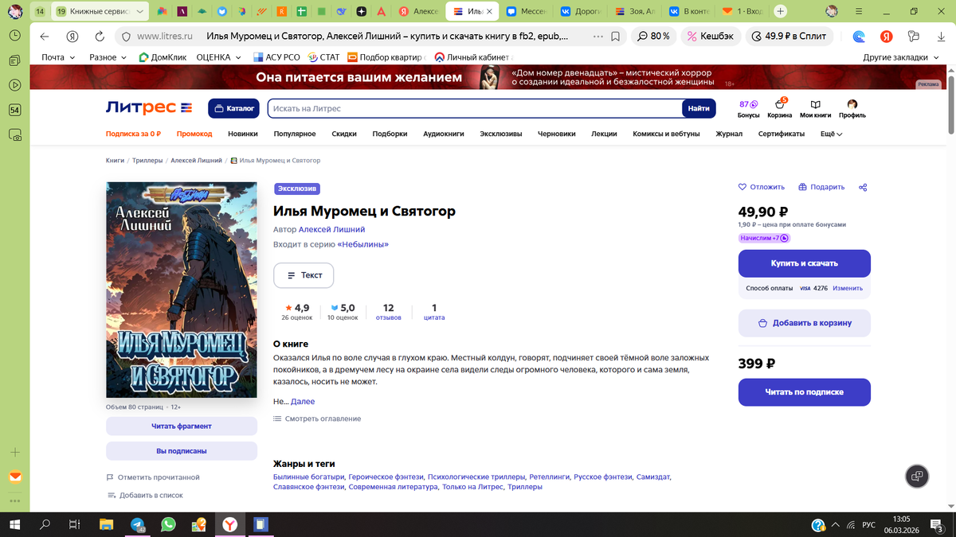This screenshot has height=537, width=956.
Task: Open notification center in the system tray
Action: pos(937,525)
